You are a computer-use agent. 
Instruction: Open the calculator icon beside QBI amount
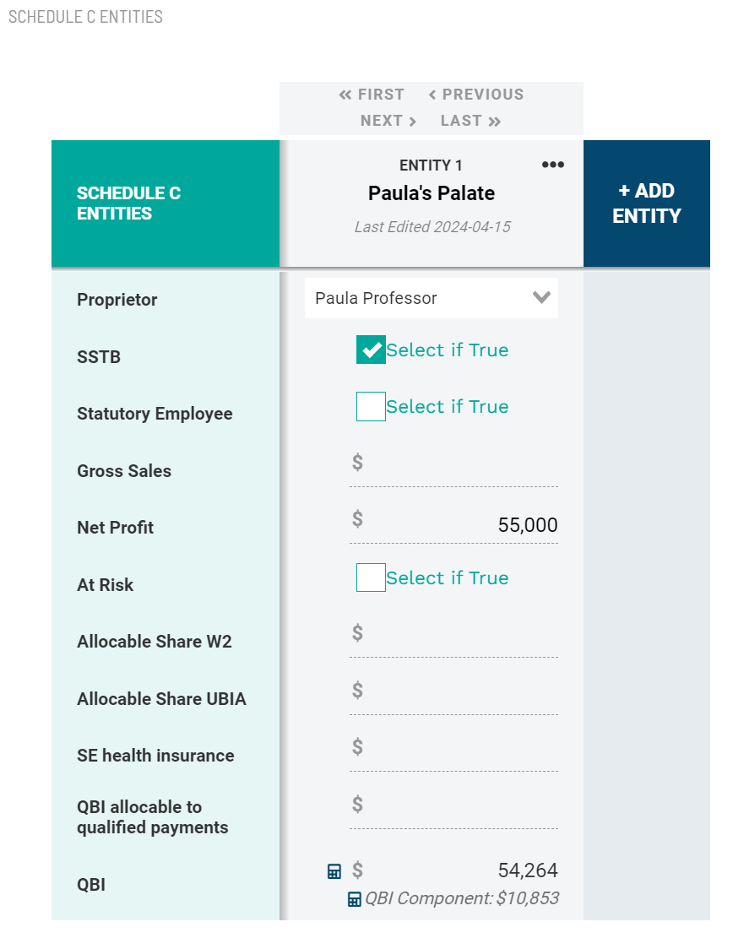334,870
